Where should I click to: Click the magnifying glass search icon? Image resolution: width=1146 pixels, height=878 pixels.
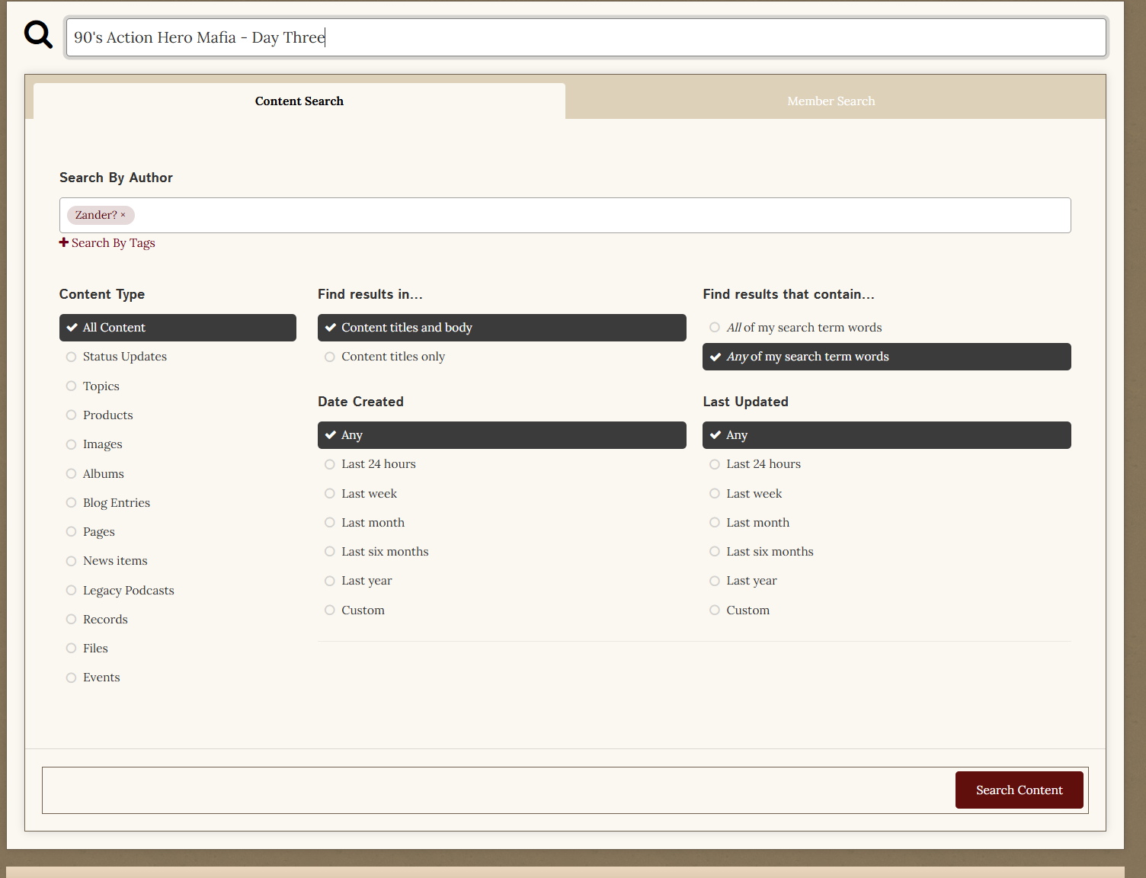[38, 35]
